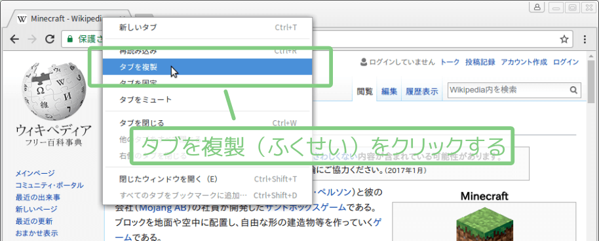Open the 投稿記録 link
This screenshot has height=241, width=599.
(x=480, y=62)
